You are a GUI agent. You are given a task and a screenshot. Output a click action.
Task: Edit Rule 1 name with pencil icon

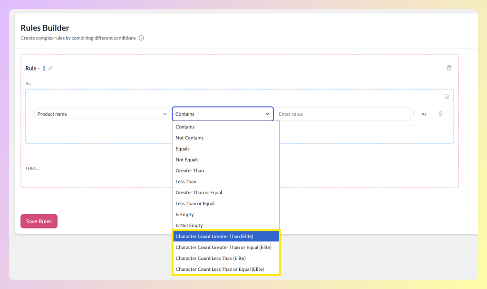[x=50, y=68]
